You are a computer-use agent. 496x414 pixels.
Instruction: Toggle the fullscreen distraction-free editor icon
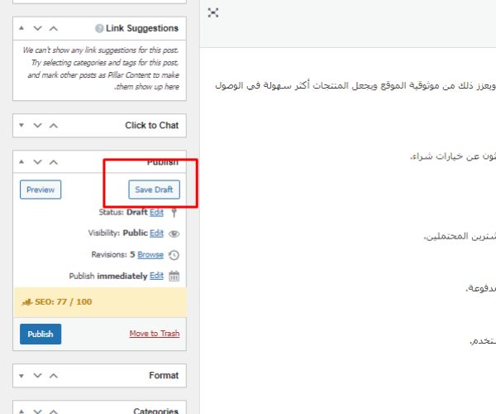(x=213, y=12)
